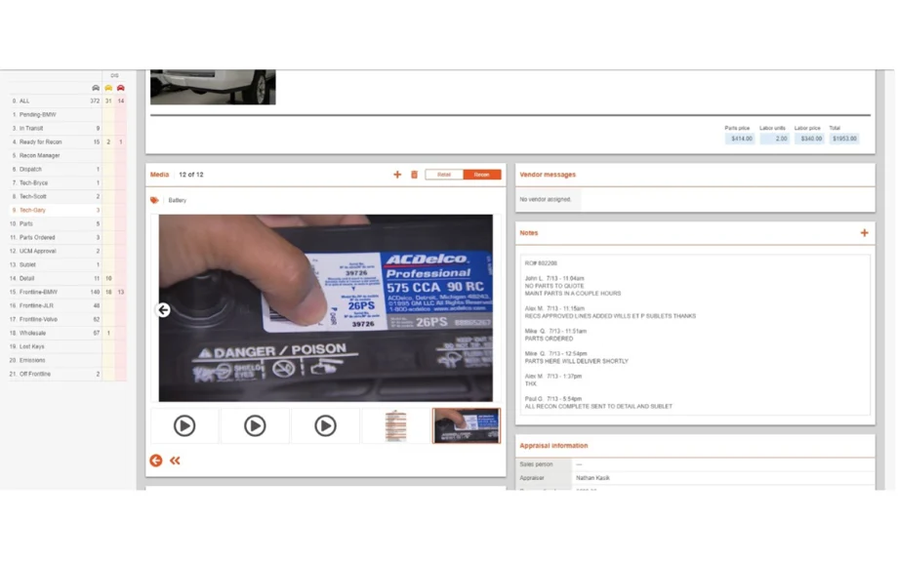This screenshot has width=898, height=561.
Task: Click the appraiser name Nathan Kasik
Action: (x=592, y=478)
